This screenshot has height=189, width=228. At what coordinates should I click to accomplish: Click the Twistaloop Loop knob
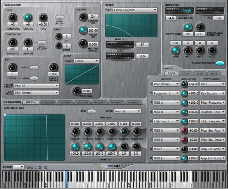pyautogui.click(x=28, y=42)
